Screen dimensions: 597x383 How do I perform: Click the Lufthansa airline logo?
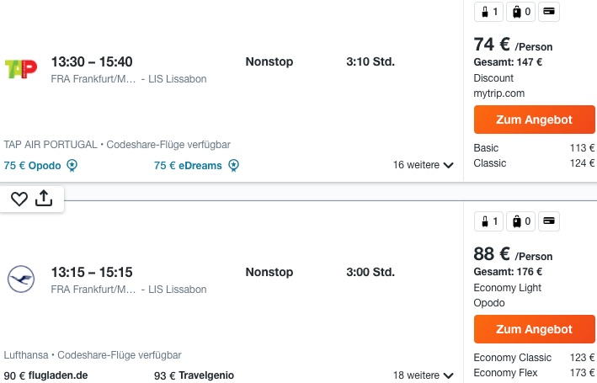click(21, 279)
